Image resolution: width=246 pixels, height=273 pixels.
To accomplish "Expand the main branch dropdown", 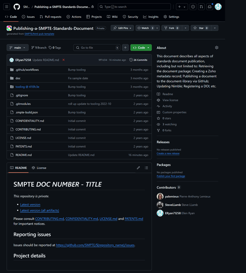I will click(18, 48).
